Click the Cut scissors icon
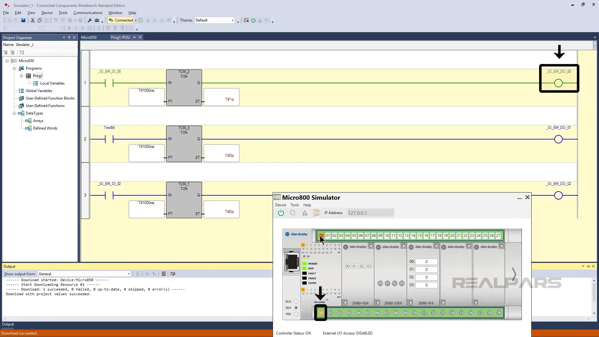The height and width of the screenshot is (337, 599). (x=32, y=20)
